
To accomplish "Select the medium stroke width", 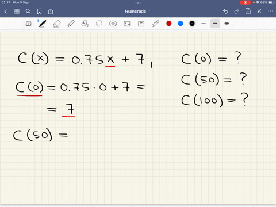I will point(215,24).
